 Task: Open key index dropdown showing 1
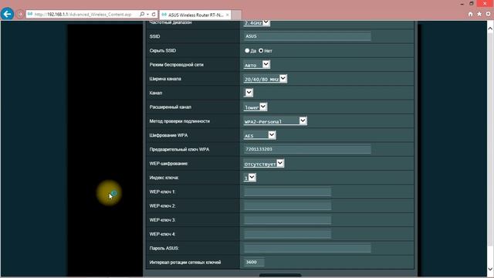pos(250,178)
